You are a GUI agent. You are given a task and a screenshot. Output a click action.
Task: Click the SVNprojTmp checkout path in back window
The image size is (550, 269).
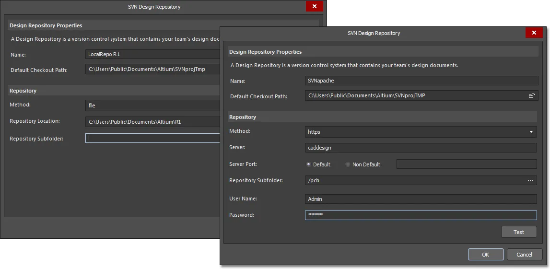(x=152, y=69)
